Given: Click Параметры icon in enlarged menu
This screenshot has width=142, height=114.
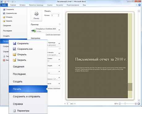Looking at the screenshot, I should coord(15,111).
